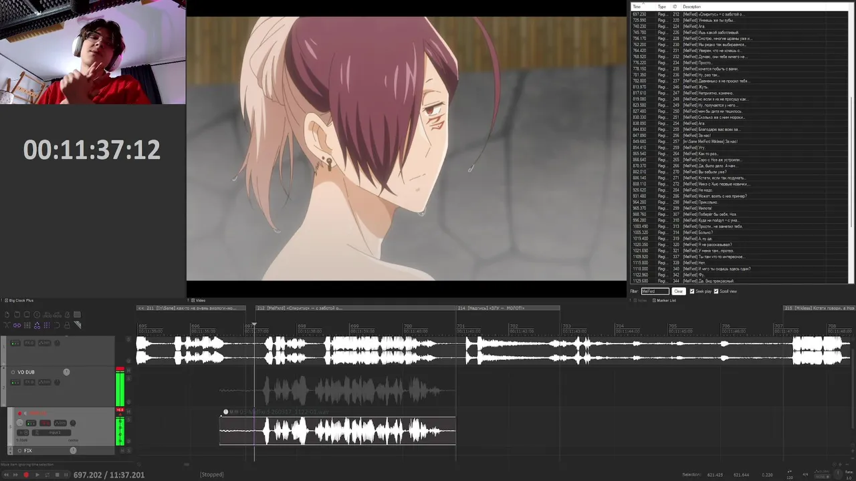Sort marker list by ID column
This screenshot has width=856, height=481.
click(675, 7)
